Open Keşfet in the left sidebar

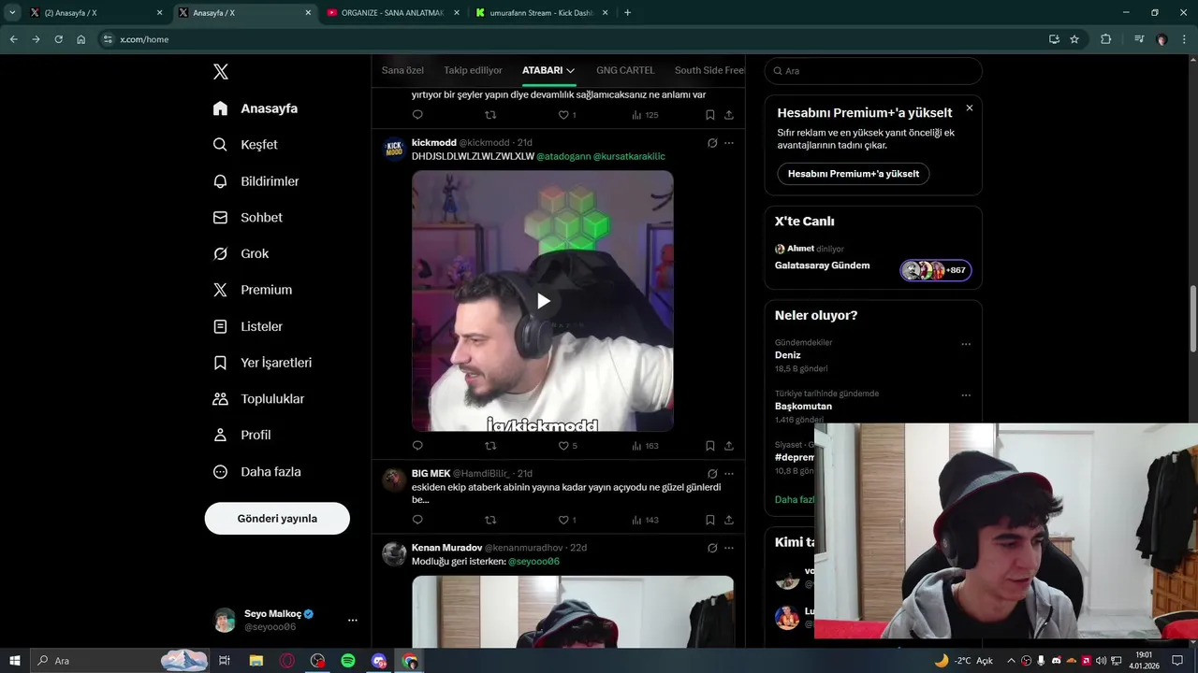245,145
